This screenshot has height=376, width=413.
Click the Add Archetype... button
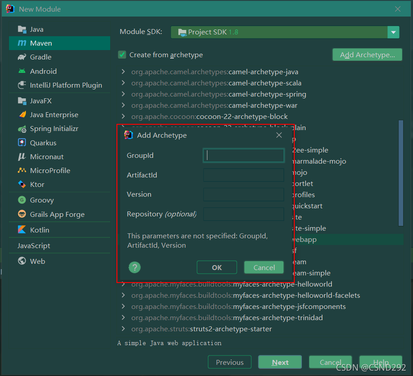click(367, 55)
